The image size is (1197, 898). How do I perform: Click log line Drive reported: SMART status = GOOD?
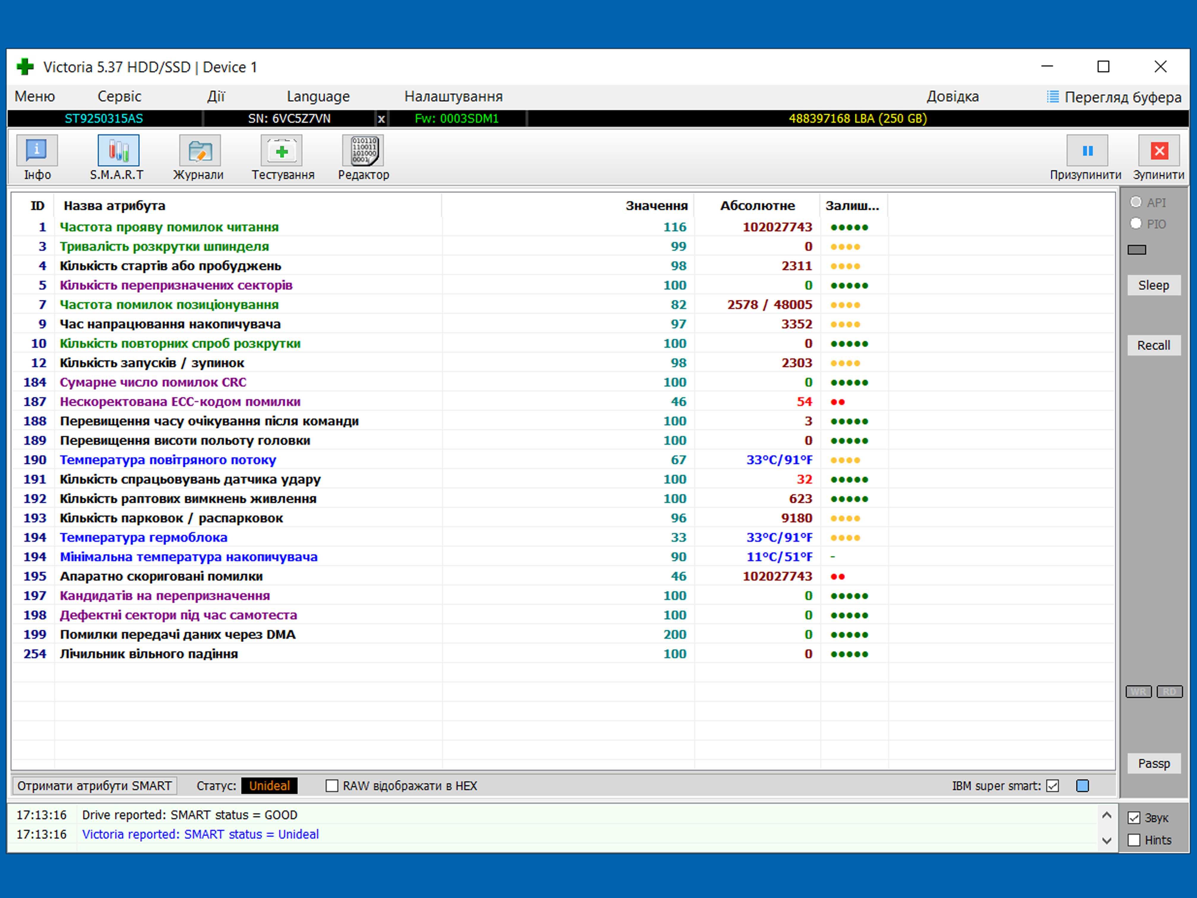[189, 815]
